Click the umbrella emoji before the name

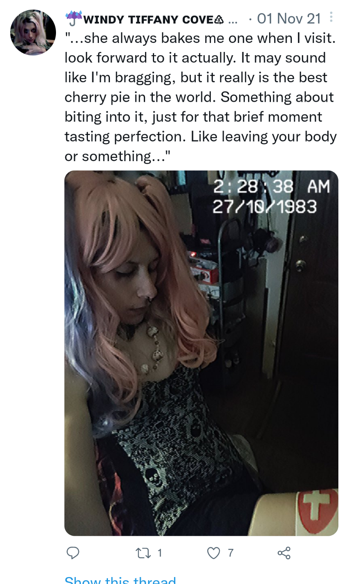[74, 18]
